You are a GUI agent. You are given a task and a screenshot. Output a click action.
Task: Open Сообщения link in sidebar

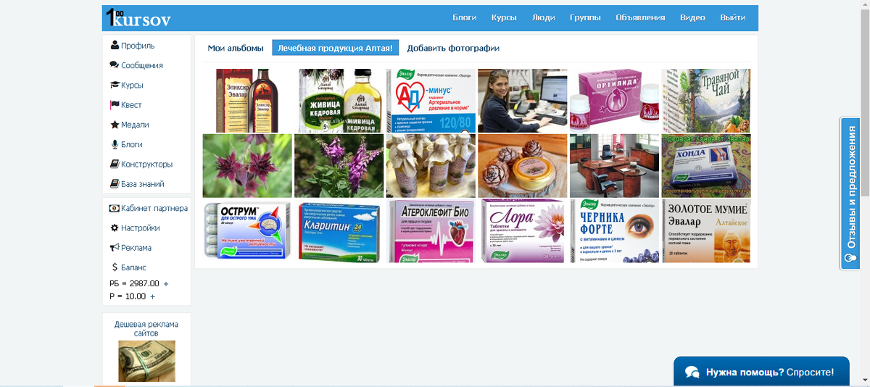click(x=142, y=65)
